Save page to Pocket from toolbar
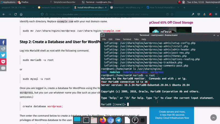Screen dimensions: 220x124 click(x=199, y=14)
